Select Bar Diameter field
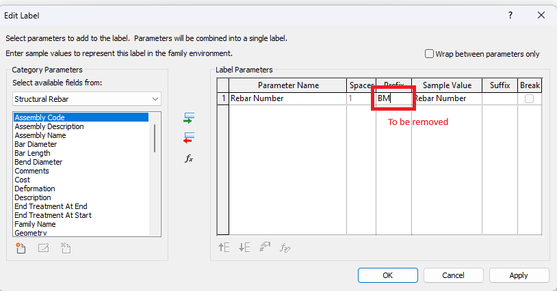Screen dimensions: 557x291 pyautogui.click(x=81, y=144)
